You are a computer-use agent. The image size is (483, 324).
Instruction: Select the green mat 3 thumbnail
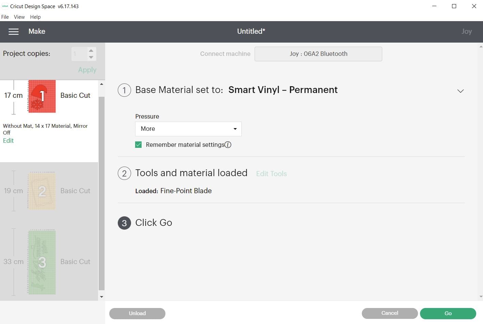tap(42, 262)
